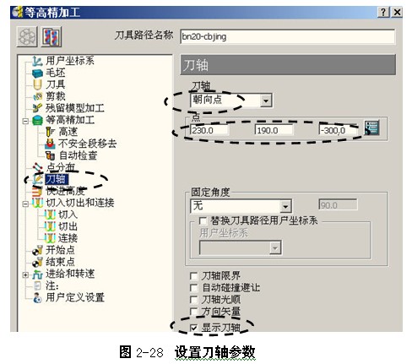This screenshot has width=412, height=364.
Task: Check the 刀轴限界 option
Action: pyautogui.click(x=193, y=276)
